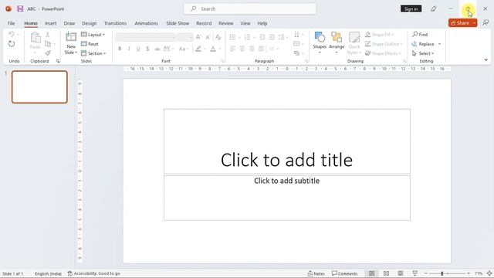Screen dimensions: 494x278
Task: Click the Copy icon
Action: 48,44
